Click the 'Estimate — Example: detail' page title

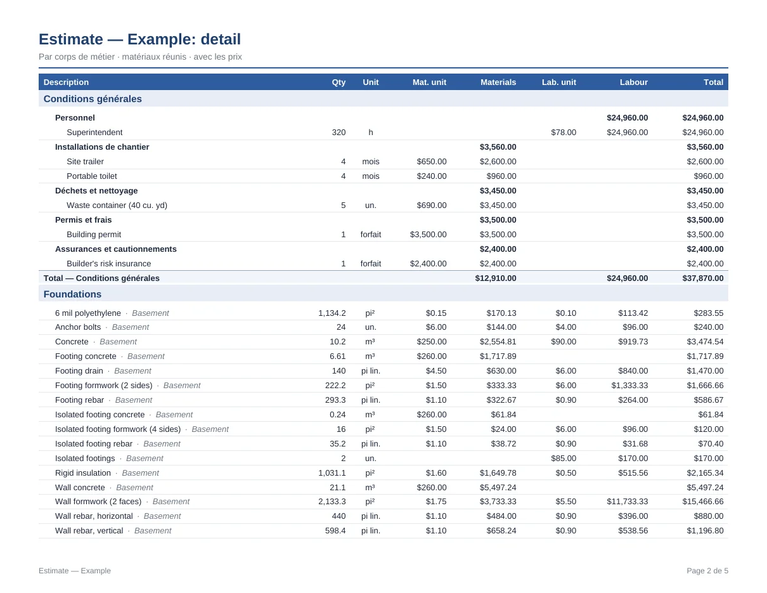click(139, 39)
